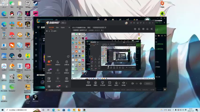The width and height of the screenshot is (200, 112).
Task: Open the shop icon above preview
Action: coord(143,29)
